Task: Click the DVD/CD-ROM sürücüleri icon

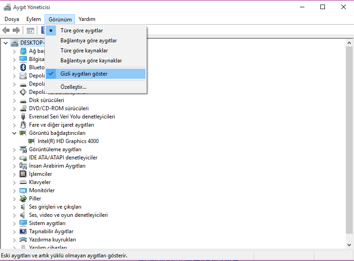Action: tap(23, 108)
